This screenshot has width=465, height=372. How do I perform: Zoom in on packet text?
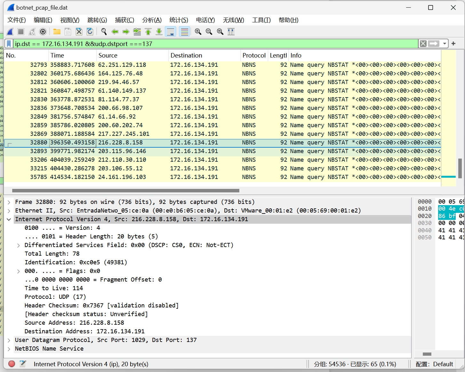tap(198, 32)
